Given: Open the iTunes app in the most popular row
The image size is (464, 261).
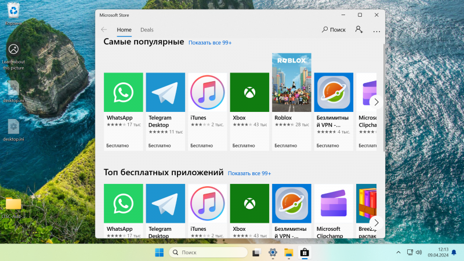Looking at the screenshot, I should click(x=208, y=111).
